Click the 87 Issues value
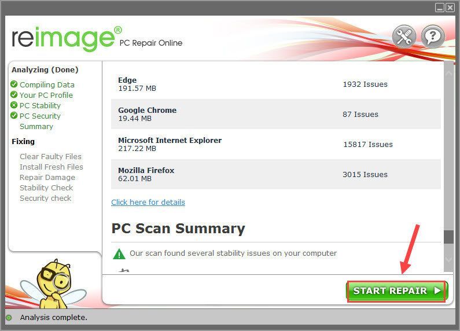The height and width of the screenshot is (331, 460). click(360, 114)
